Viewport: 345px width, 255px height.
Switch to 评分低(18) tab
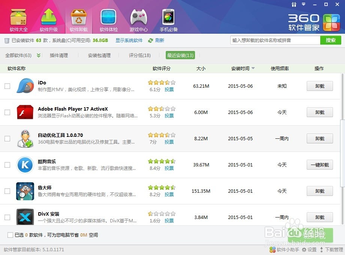(140, 55)
